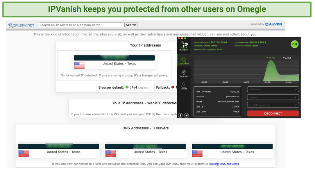This screenshot has height=177, width=315.
Task: Click the DNS Addresses - 3 servers heading
Action: point(145,128)
